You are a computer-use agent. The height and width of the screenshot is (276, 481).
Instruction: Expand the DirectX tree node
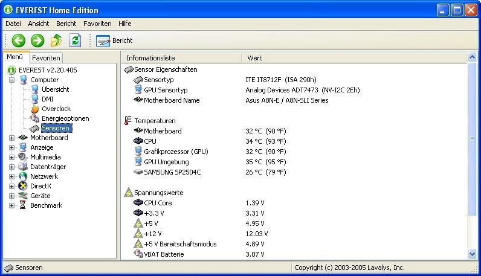click(x=11, y=186)
